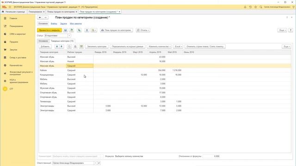Click the Добавить button

point(45,47)
